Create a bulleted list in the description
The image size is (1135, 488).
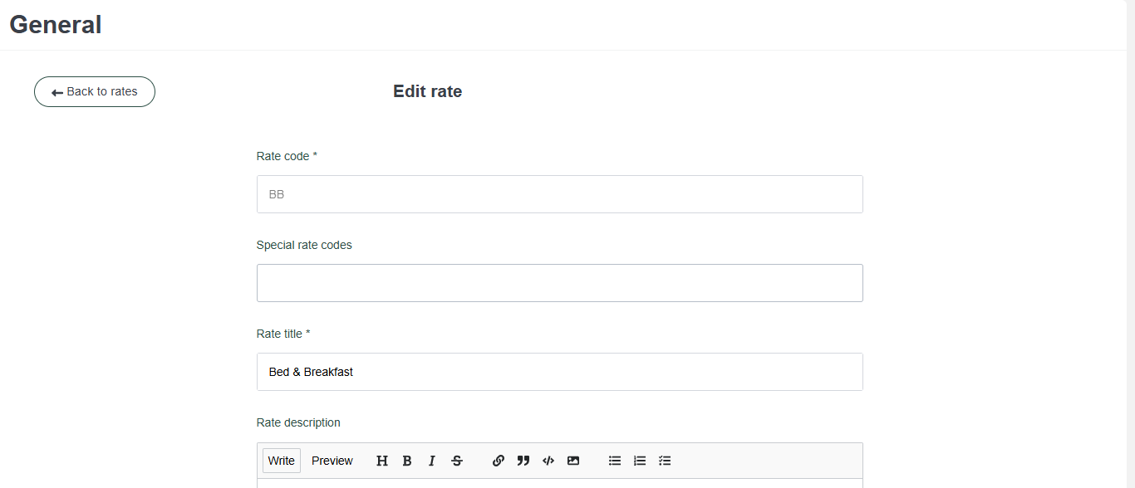pos(615,461)
